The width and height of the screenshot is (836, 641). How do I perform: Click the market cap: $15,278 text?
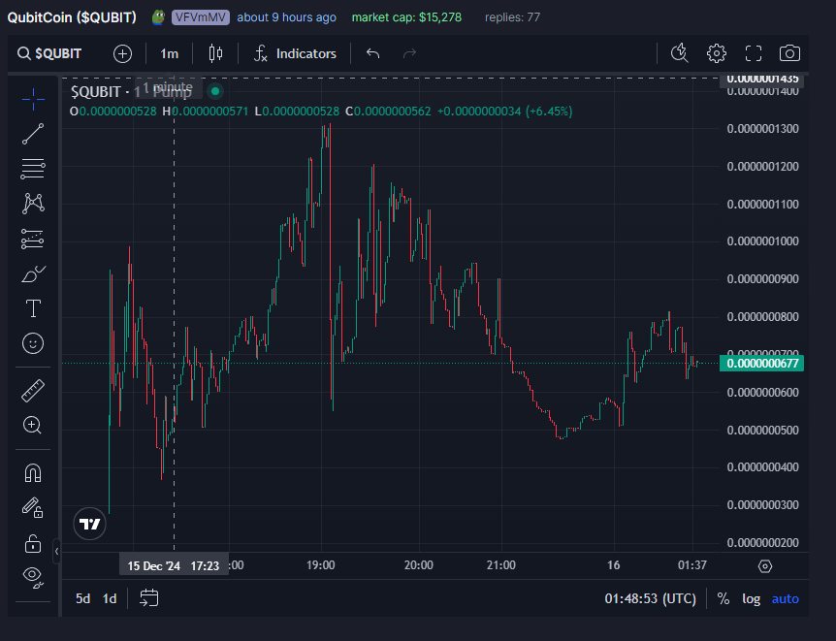point(406,17)
